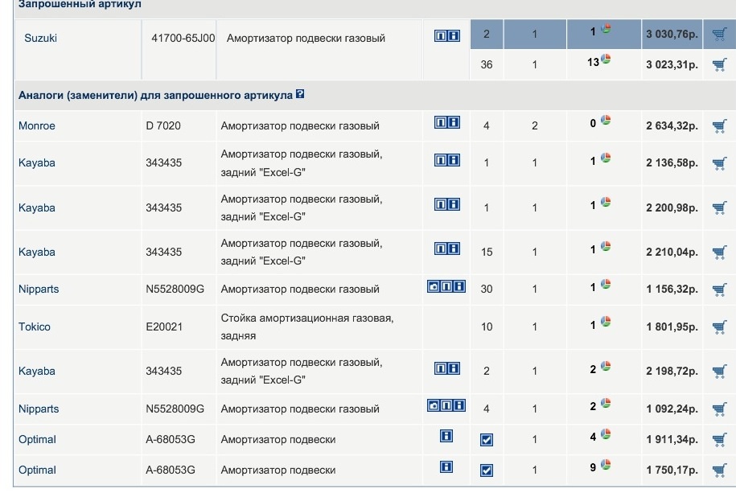Select the Tokico article number E20021
The image size is (736, 497).
[166, 327]
